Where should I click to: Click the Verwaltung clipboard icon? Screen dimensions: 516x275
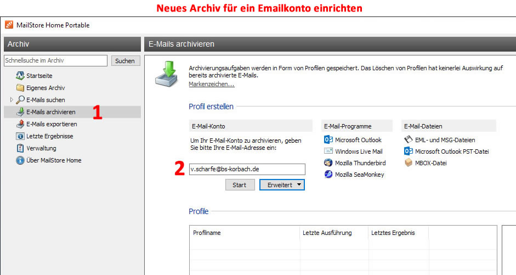click(x=20, y=148)
